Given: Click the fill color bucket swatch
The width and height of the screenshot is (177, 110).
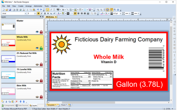Looking at the screenshot, I should (106, 14).
